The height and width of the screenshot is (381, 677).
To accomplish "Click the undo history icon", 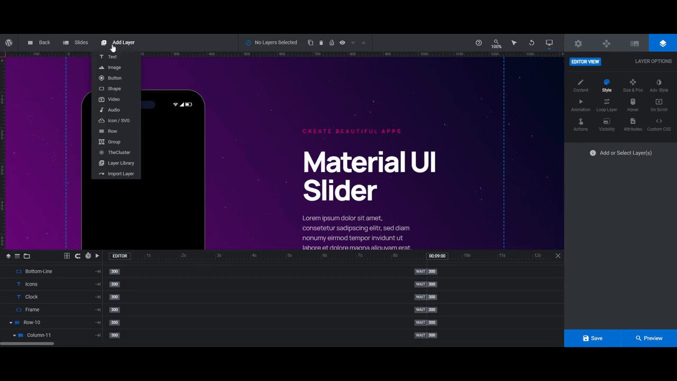I will click(532, 43).
